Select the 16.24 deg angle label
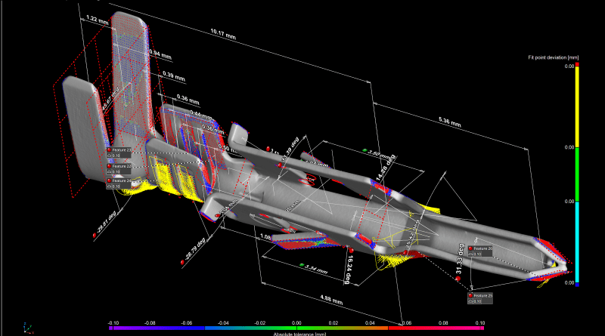The image size is (605, 336). [x=349, y=270]
